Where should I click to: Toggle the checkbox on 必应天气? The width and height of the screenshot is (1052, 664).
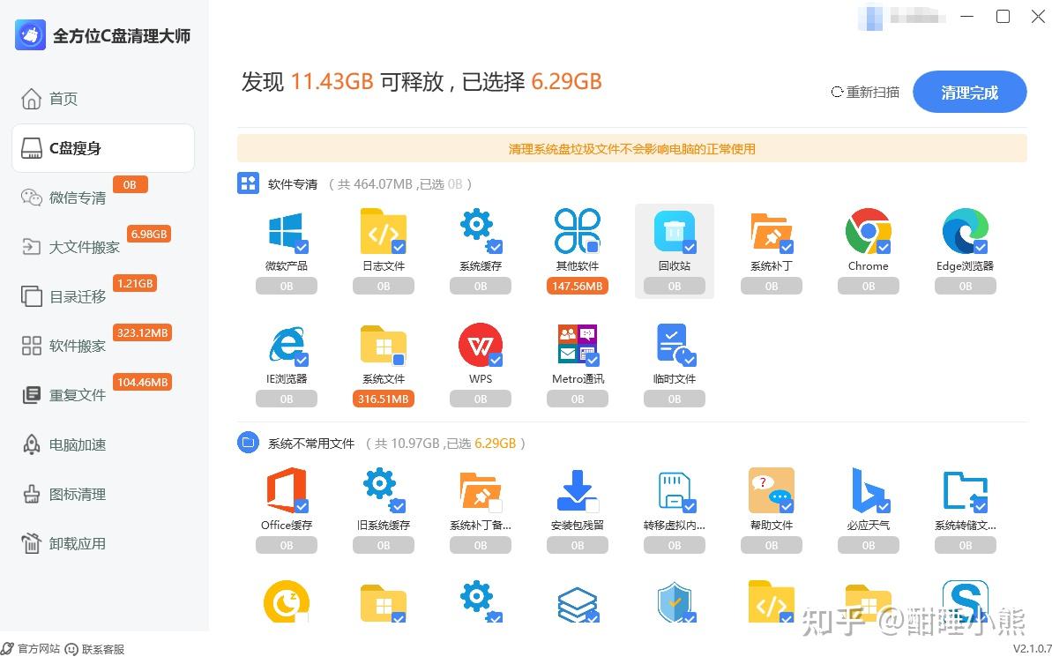[x=884, y=505]
